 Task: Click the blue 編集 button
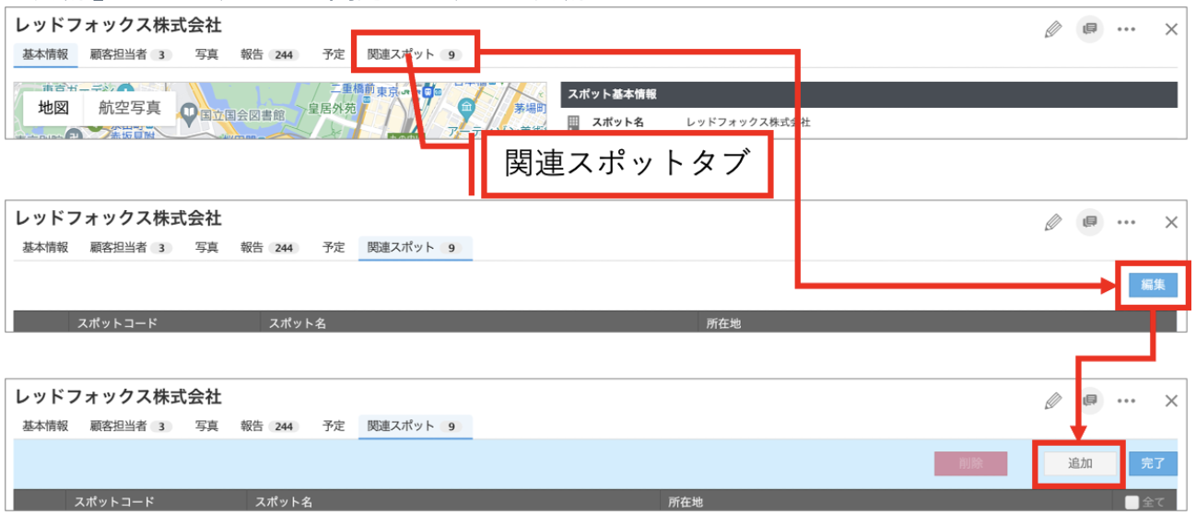[x=1153, y=286]
